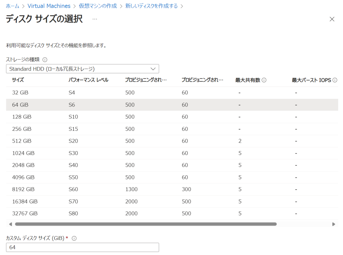Open the Standard HDD storage type dropdown
Image resolution: width=343 pixels, height=255 pixels.
click(x=82, y=69)
